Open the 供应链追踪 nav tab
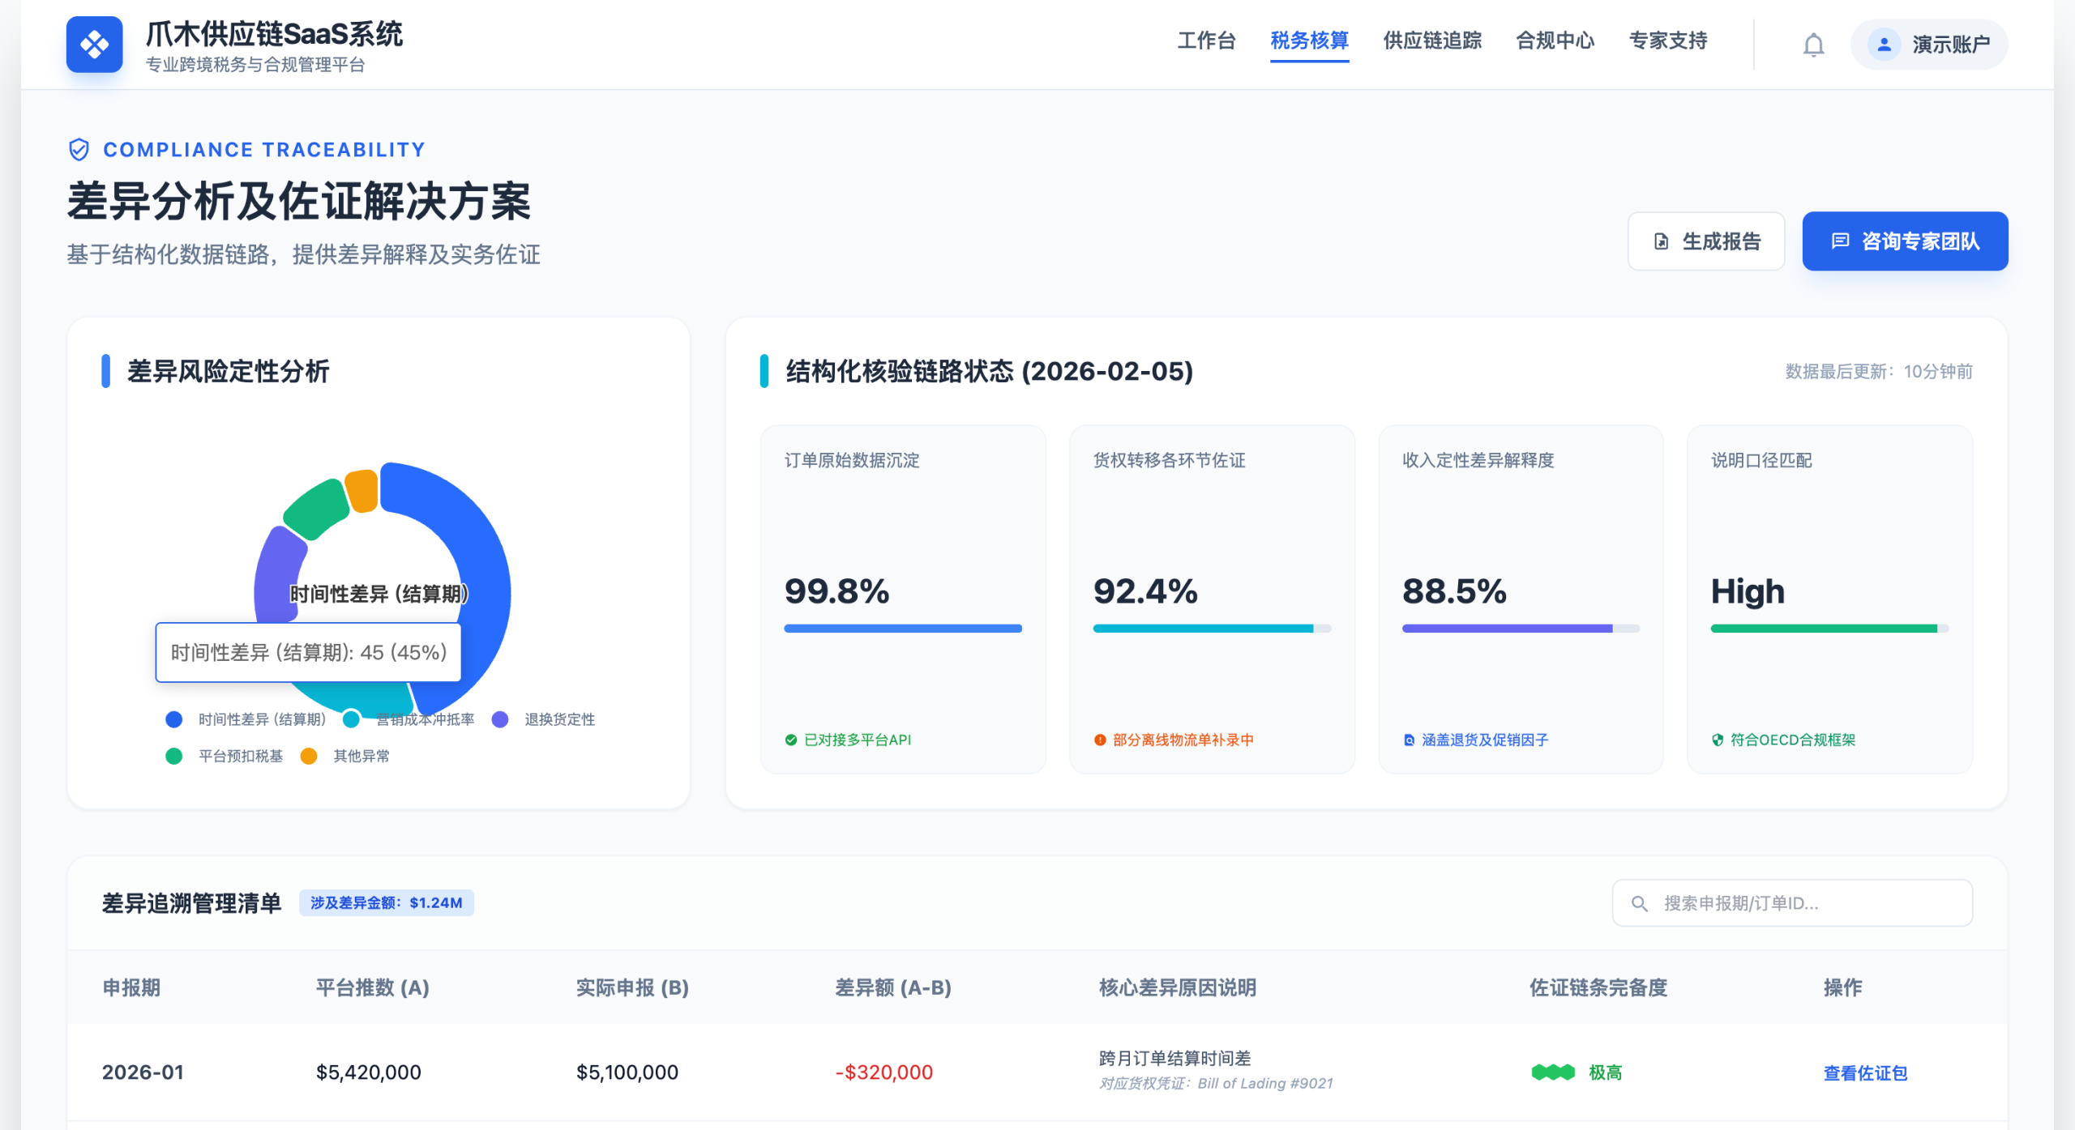 1431,41
